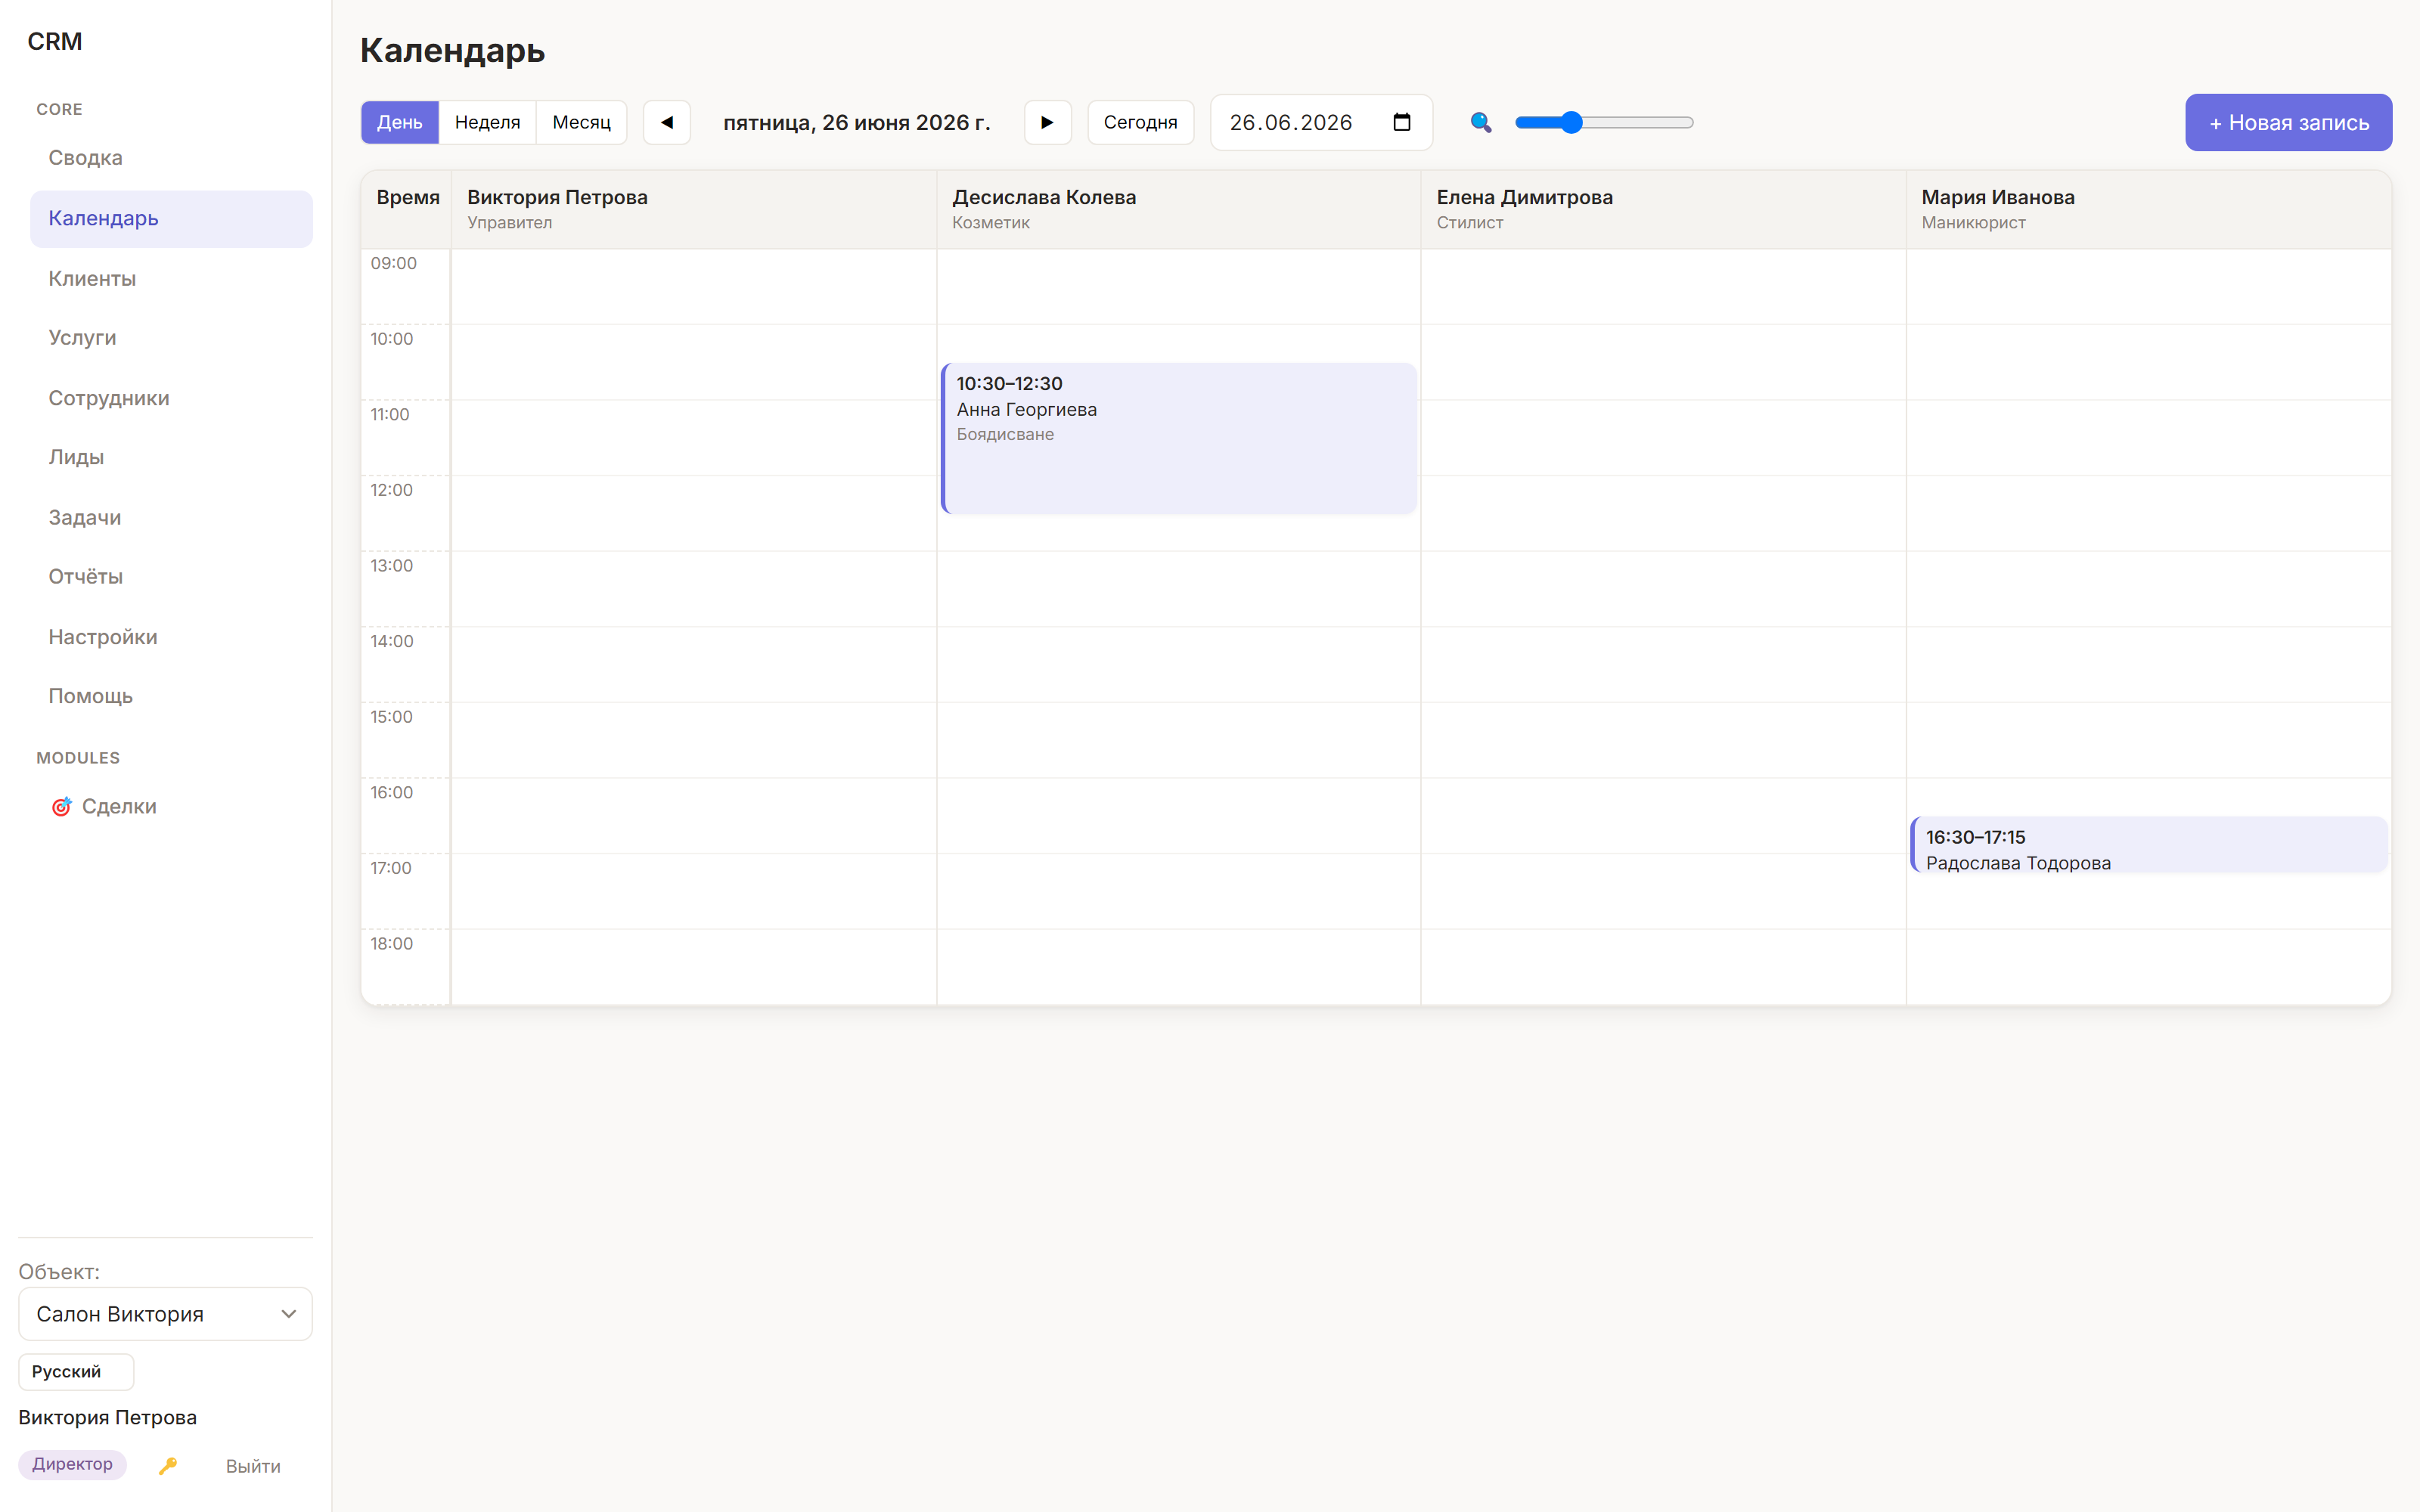Click Елена Димитрова column header

(x=1663, y=209)
